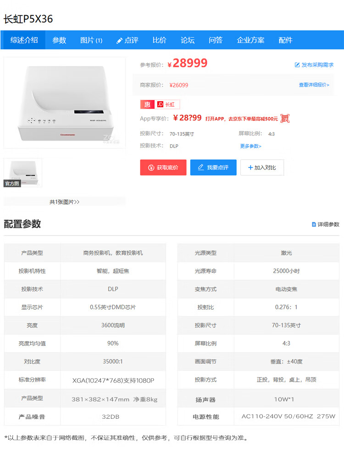Viewport: 344px width, 449px height.
Task: Click the QR code icon beside App price
Action: [x=285, y=118]
